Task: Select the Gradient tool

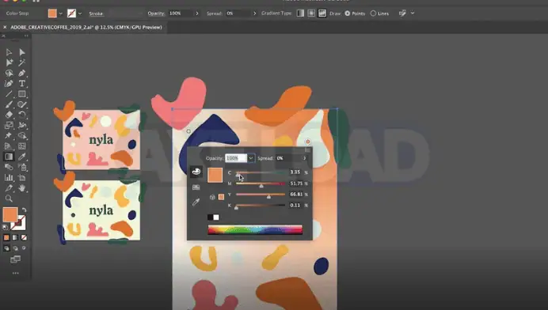Action: point(9,157)
